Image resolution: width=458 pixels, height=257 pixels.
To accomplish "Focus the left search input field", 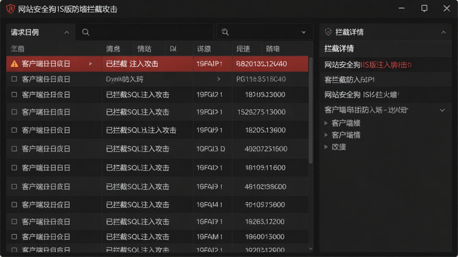I will point(144,32).
